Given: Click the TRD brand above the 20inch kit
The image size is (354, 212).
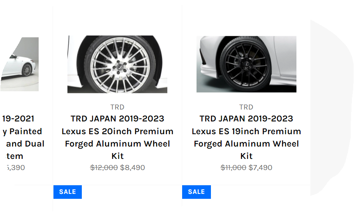Looking at the screenshot, I should click(117, 107).
